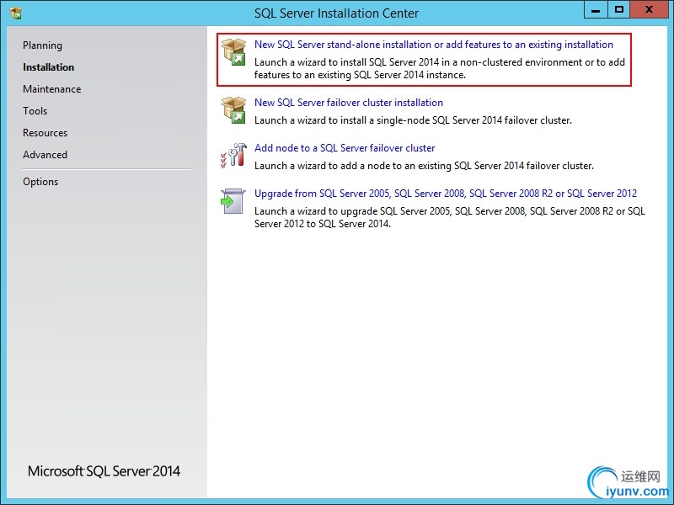Viewport: 674px width, 505px height.
Task: Click the Upgrade green arrow icon
Action: click(233, 201)
